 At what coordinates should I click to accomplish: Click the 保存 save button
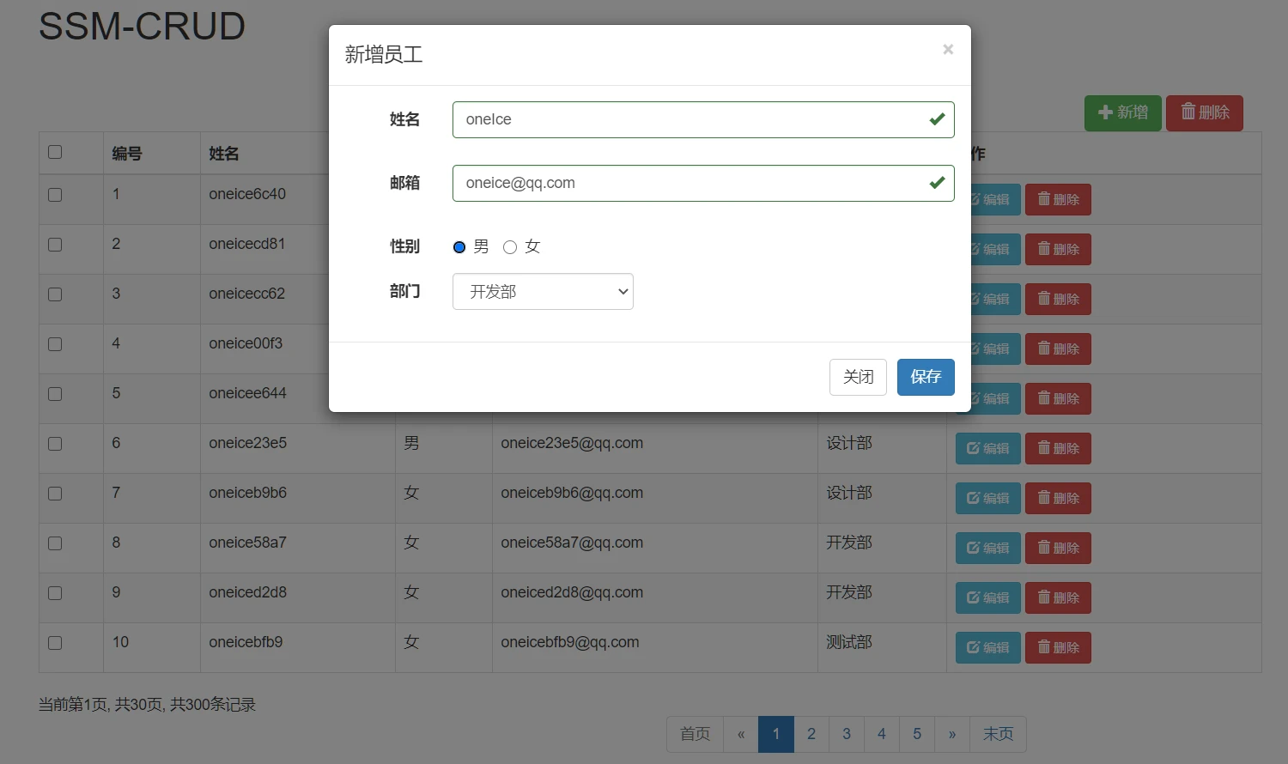coord(926,377)
